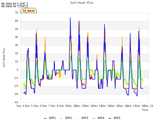Click the -30 tick on y-axis
This screenshot has width=164, height=123.
tap(16, 94)
